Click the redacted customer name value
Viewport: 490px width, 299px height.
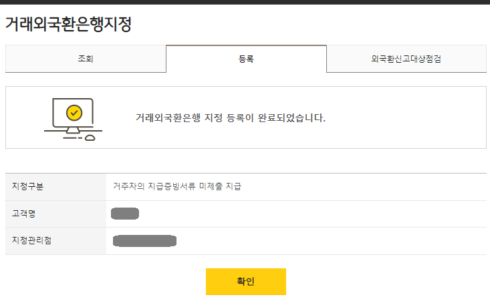[x=125, y=214]
